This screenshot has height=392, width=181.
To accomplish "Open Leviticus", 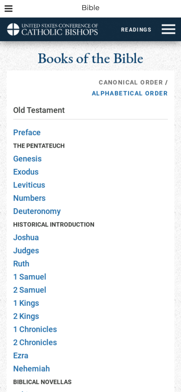I will pyautogui.click(x=29, y=185).
